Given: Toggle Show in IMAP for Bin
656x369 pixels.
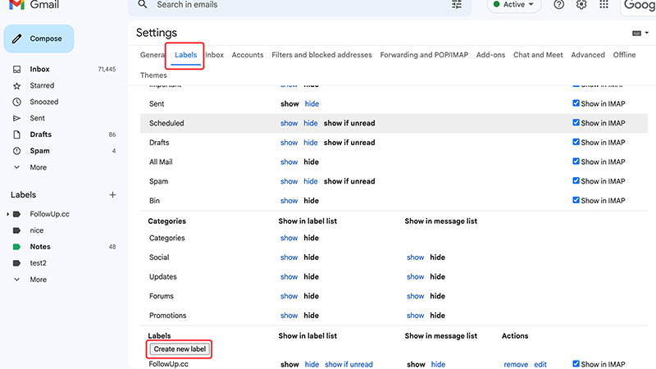Looking at the screenshot, I should point(576,200).
